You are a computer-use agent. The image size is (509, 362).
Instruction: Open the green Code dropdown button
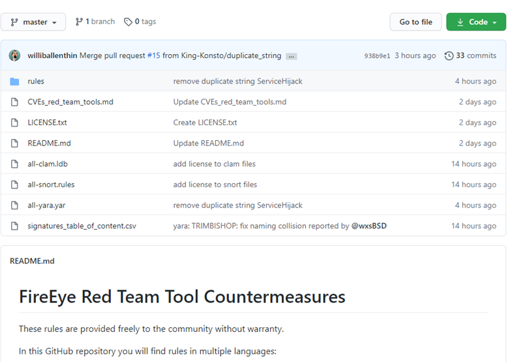[x=476, y=22]
